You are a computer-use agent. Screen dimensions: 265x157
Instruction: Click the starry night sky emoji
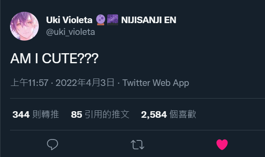113,20
